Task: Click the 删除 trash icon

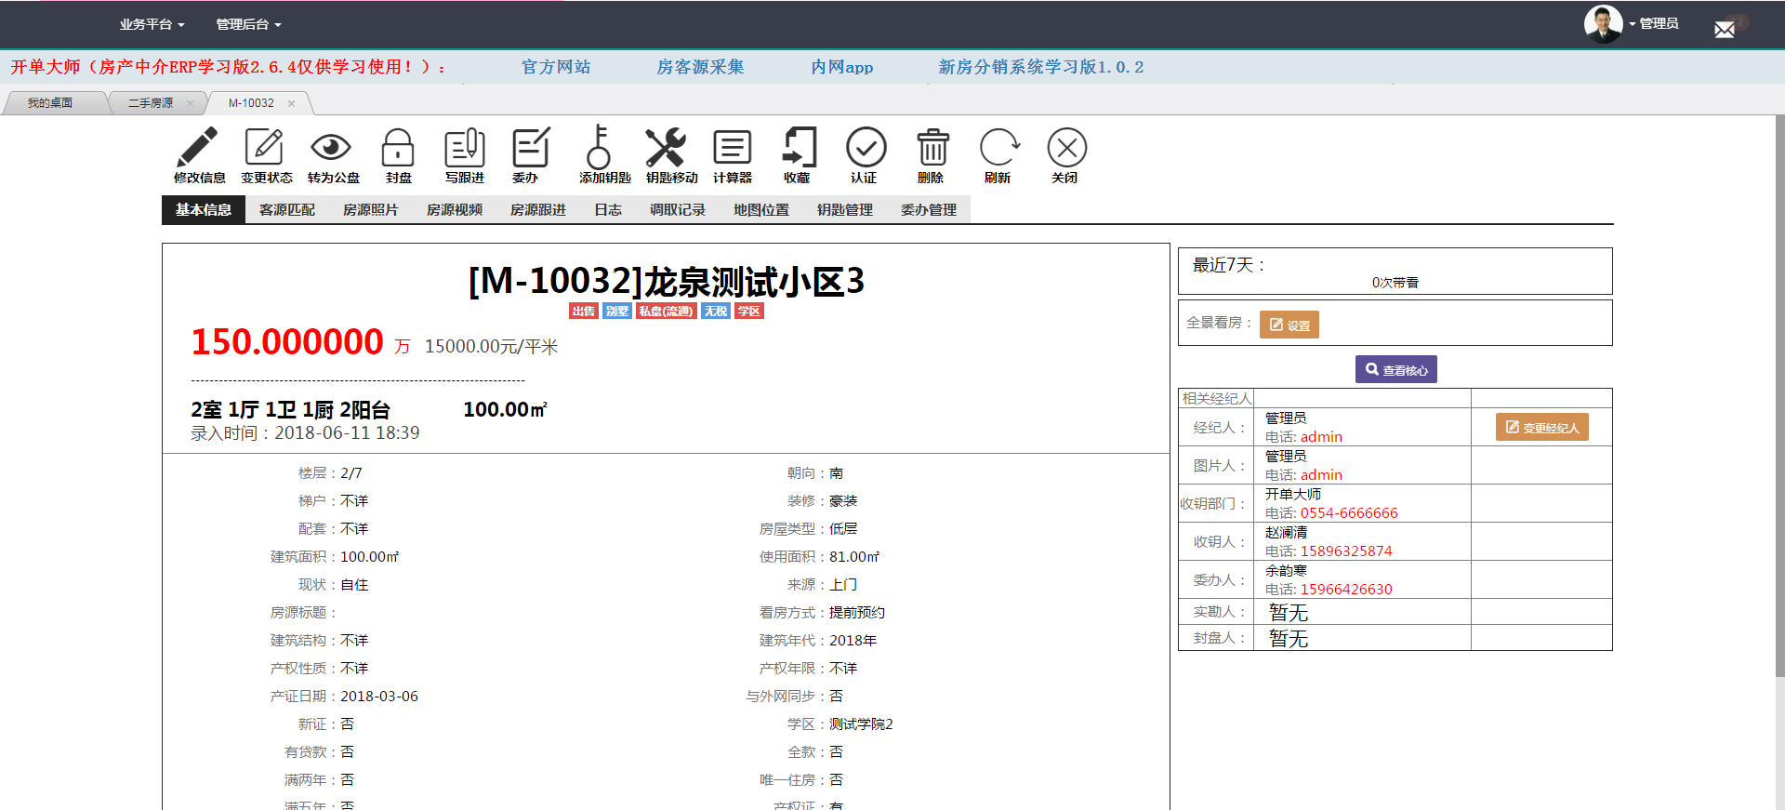Action: 933,148
